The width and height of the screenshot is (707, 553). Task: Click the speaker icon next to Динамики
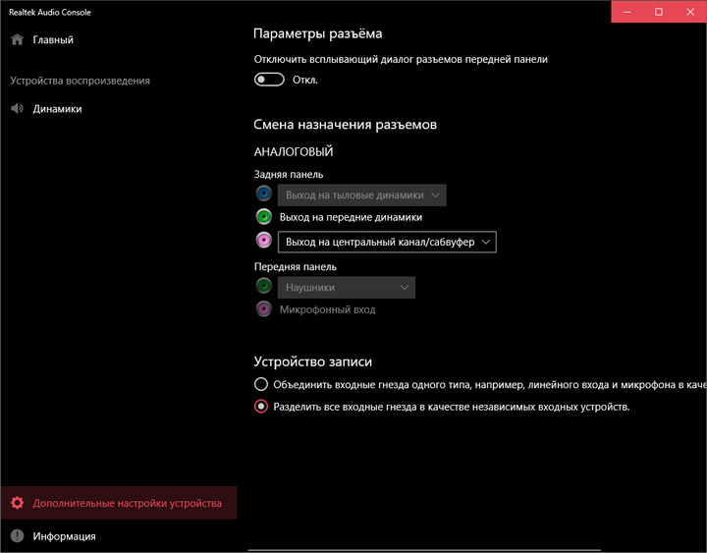[x=17, y=109]
